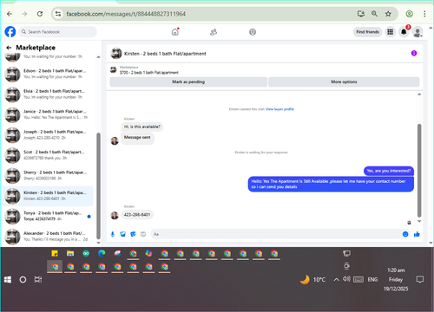The height and width of the screenshot is (312, 434).
Task: Open the Edson chat conversation
Action: point(48,74)
